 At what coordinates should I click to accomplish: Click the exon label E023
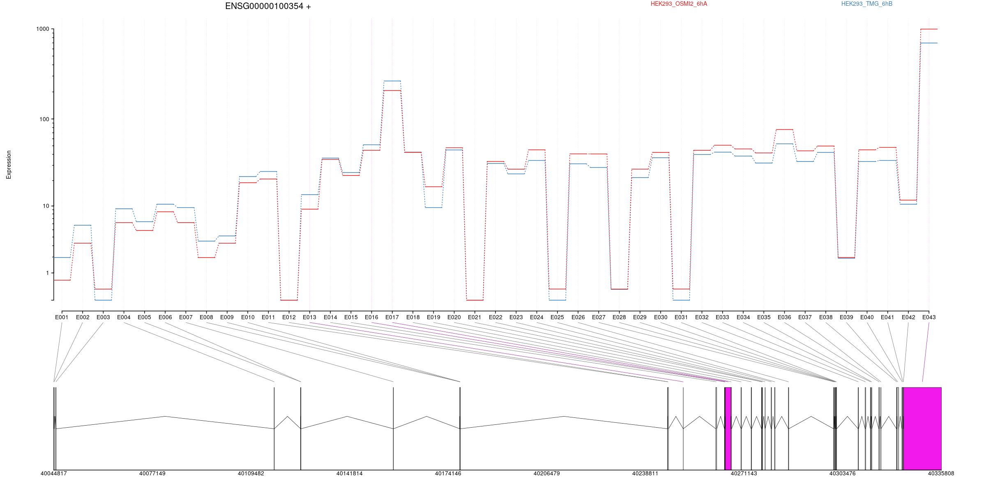(x=516, y=317)
